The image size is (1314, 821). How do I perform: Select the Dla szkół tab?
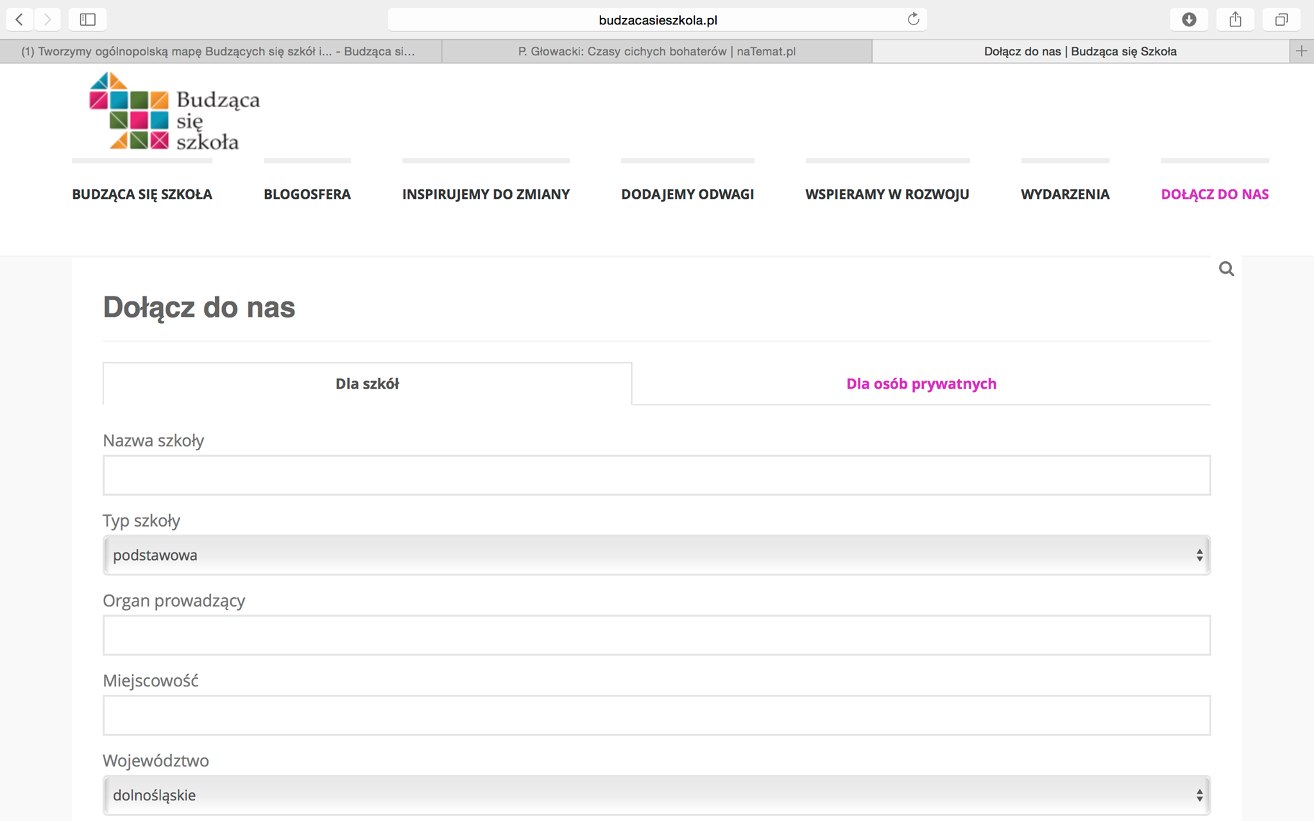(367, 384)
